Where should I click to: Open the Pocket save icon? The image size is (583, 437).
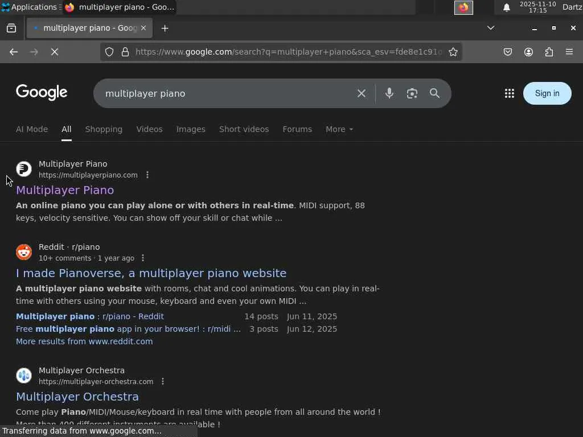click(507, 52)
